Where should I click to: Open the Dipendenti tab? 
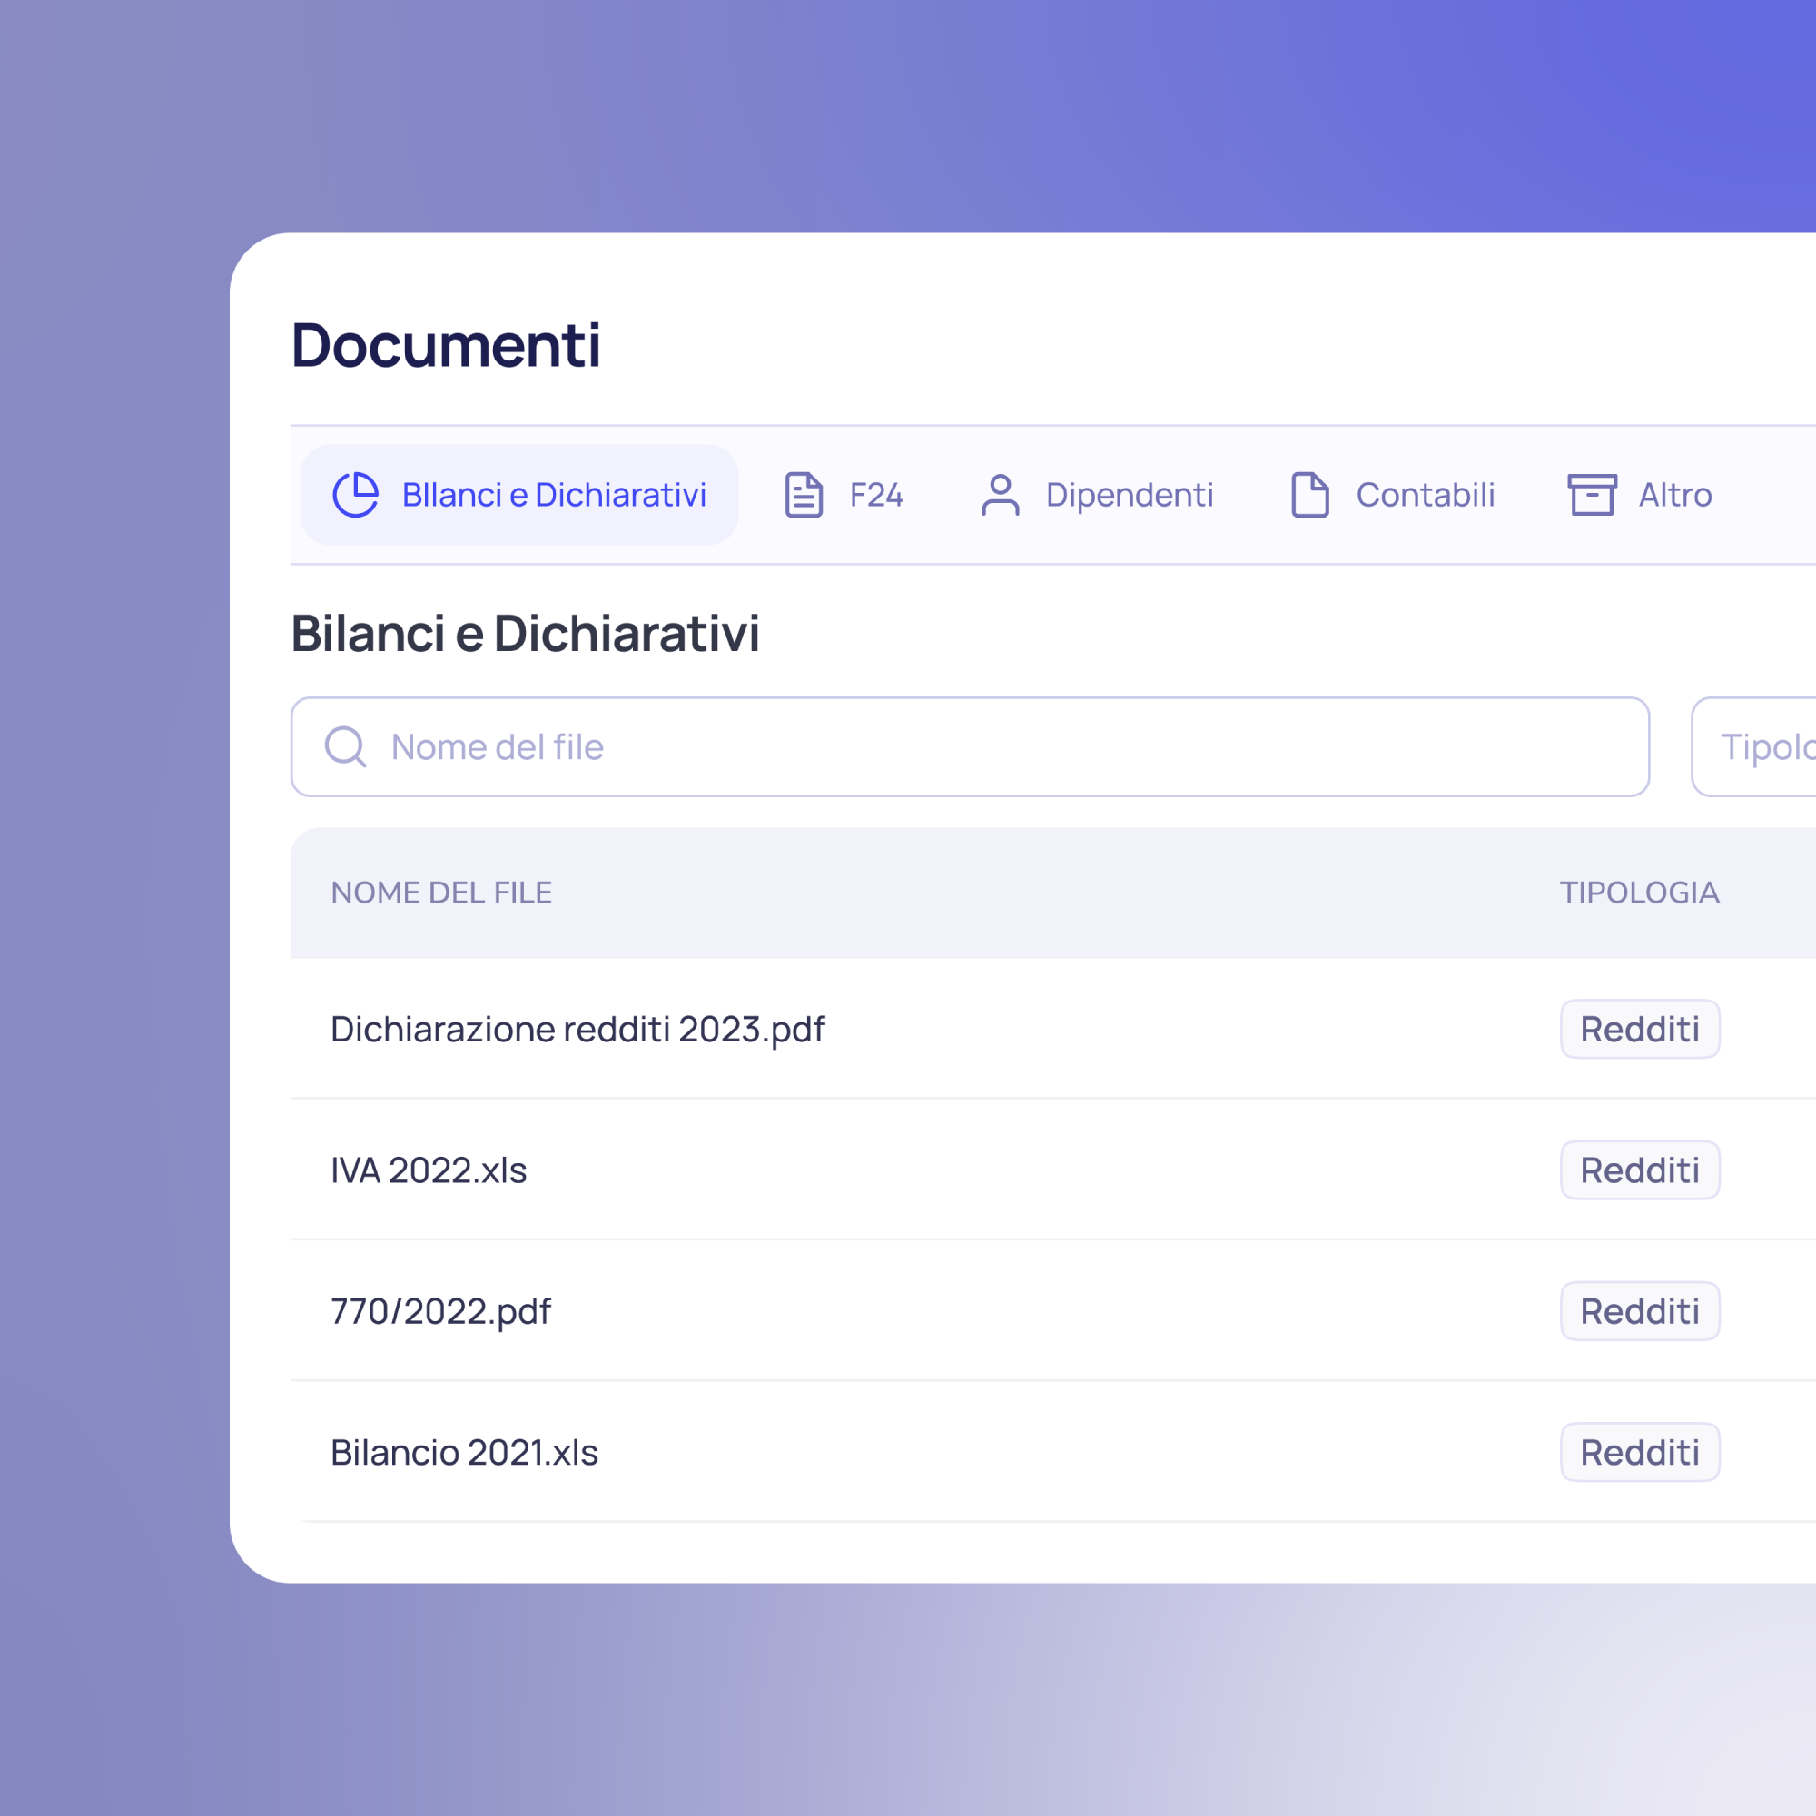click(x=1129, y=495)
